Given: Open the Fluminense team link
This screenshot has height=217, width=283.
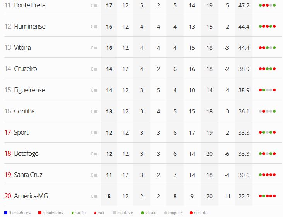Looking at the screenshot, I should [x=30, y=27].
